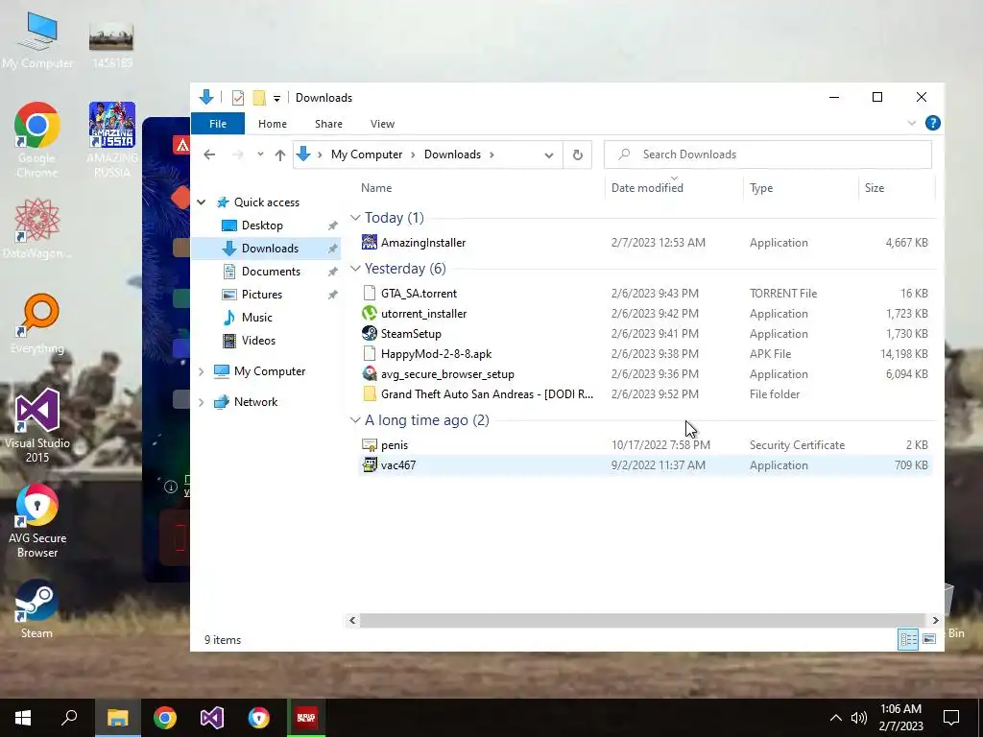
Task: Open the File menu tab
Action: 218,124
